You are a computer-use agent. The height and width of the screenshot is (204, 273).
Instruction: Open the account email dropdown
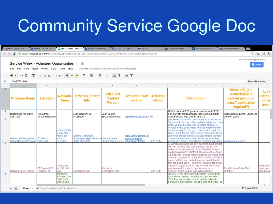pyautogui.click(x=252, y=59)
